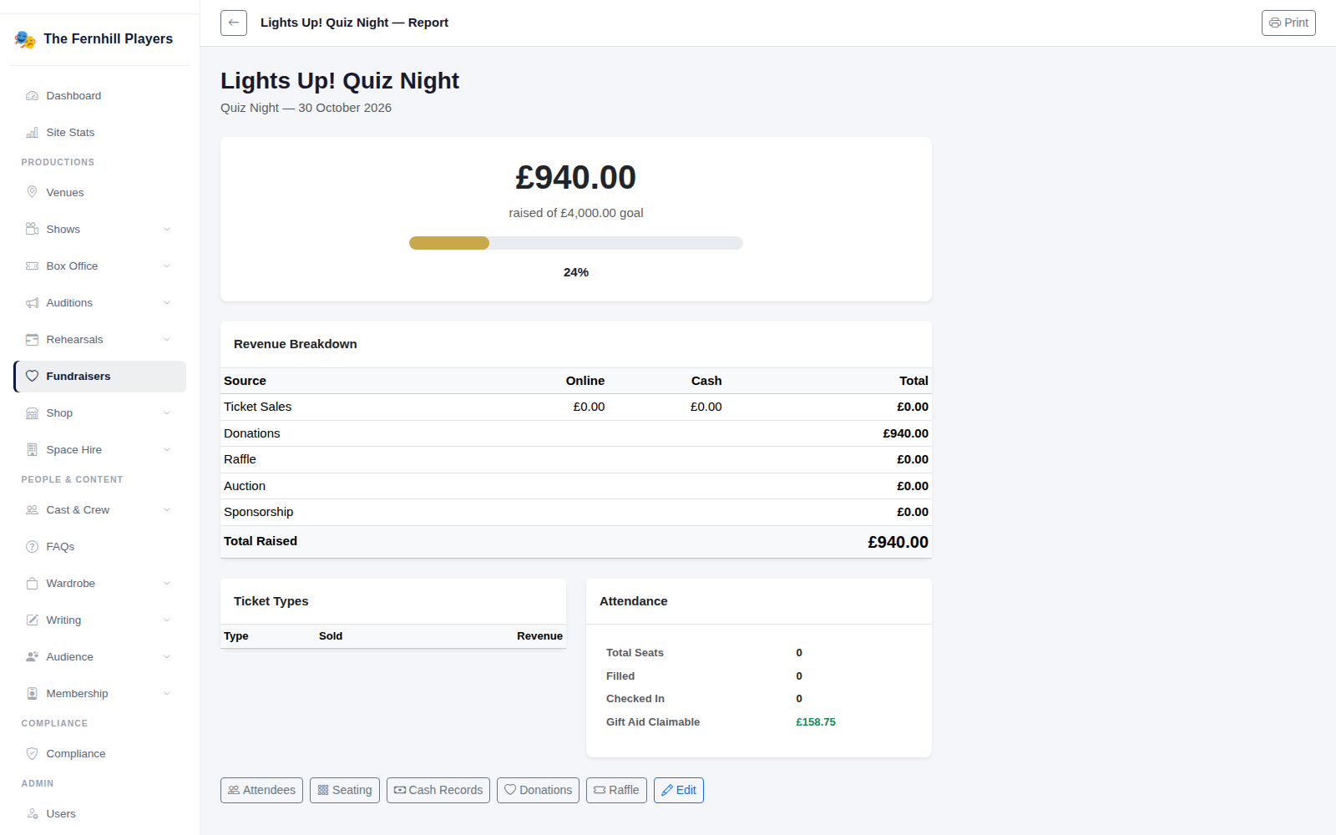Expand the Box Office chevron
This screenshot has height=835, width=1336.
[167, 266]
